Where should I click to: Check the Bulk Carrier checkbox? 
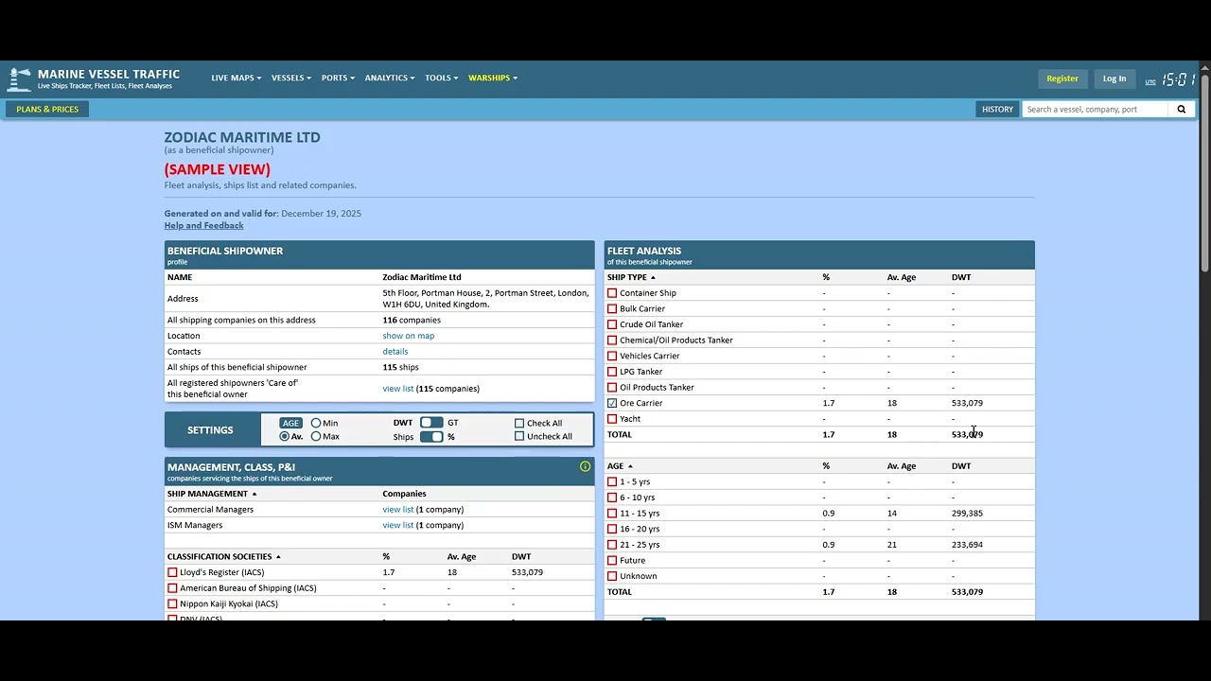[x=612, y=309]
